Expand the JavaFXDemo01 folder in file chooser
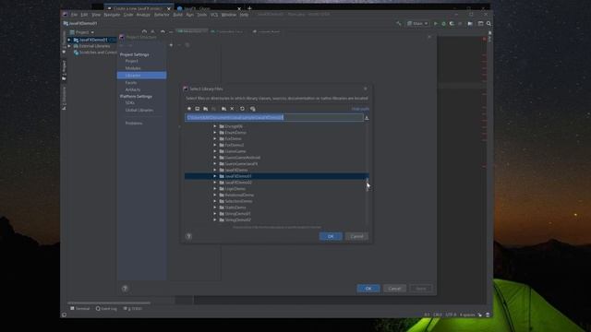 215,176
